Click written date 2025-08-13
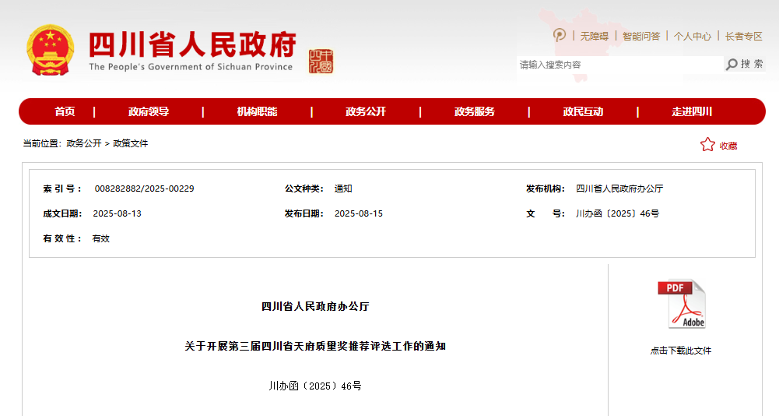 point(118,213)
